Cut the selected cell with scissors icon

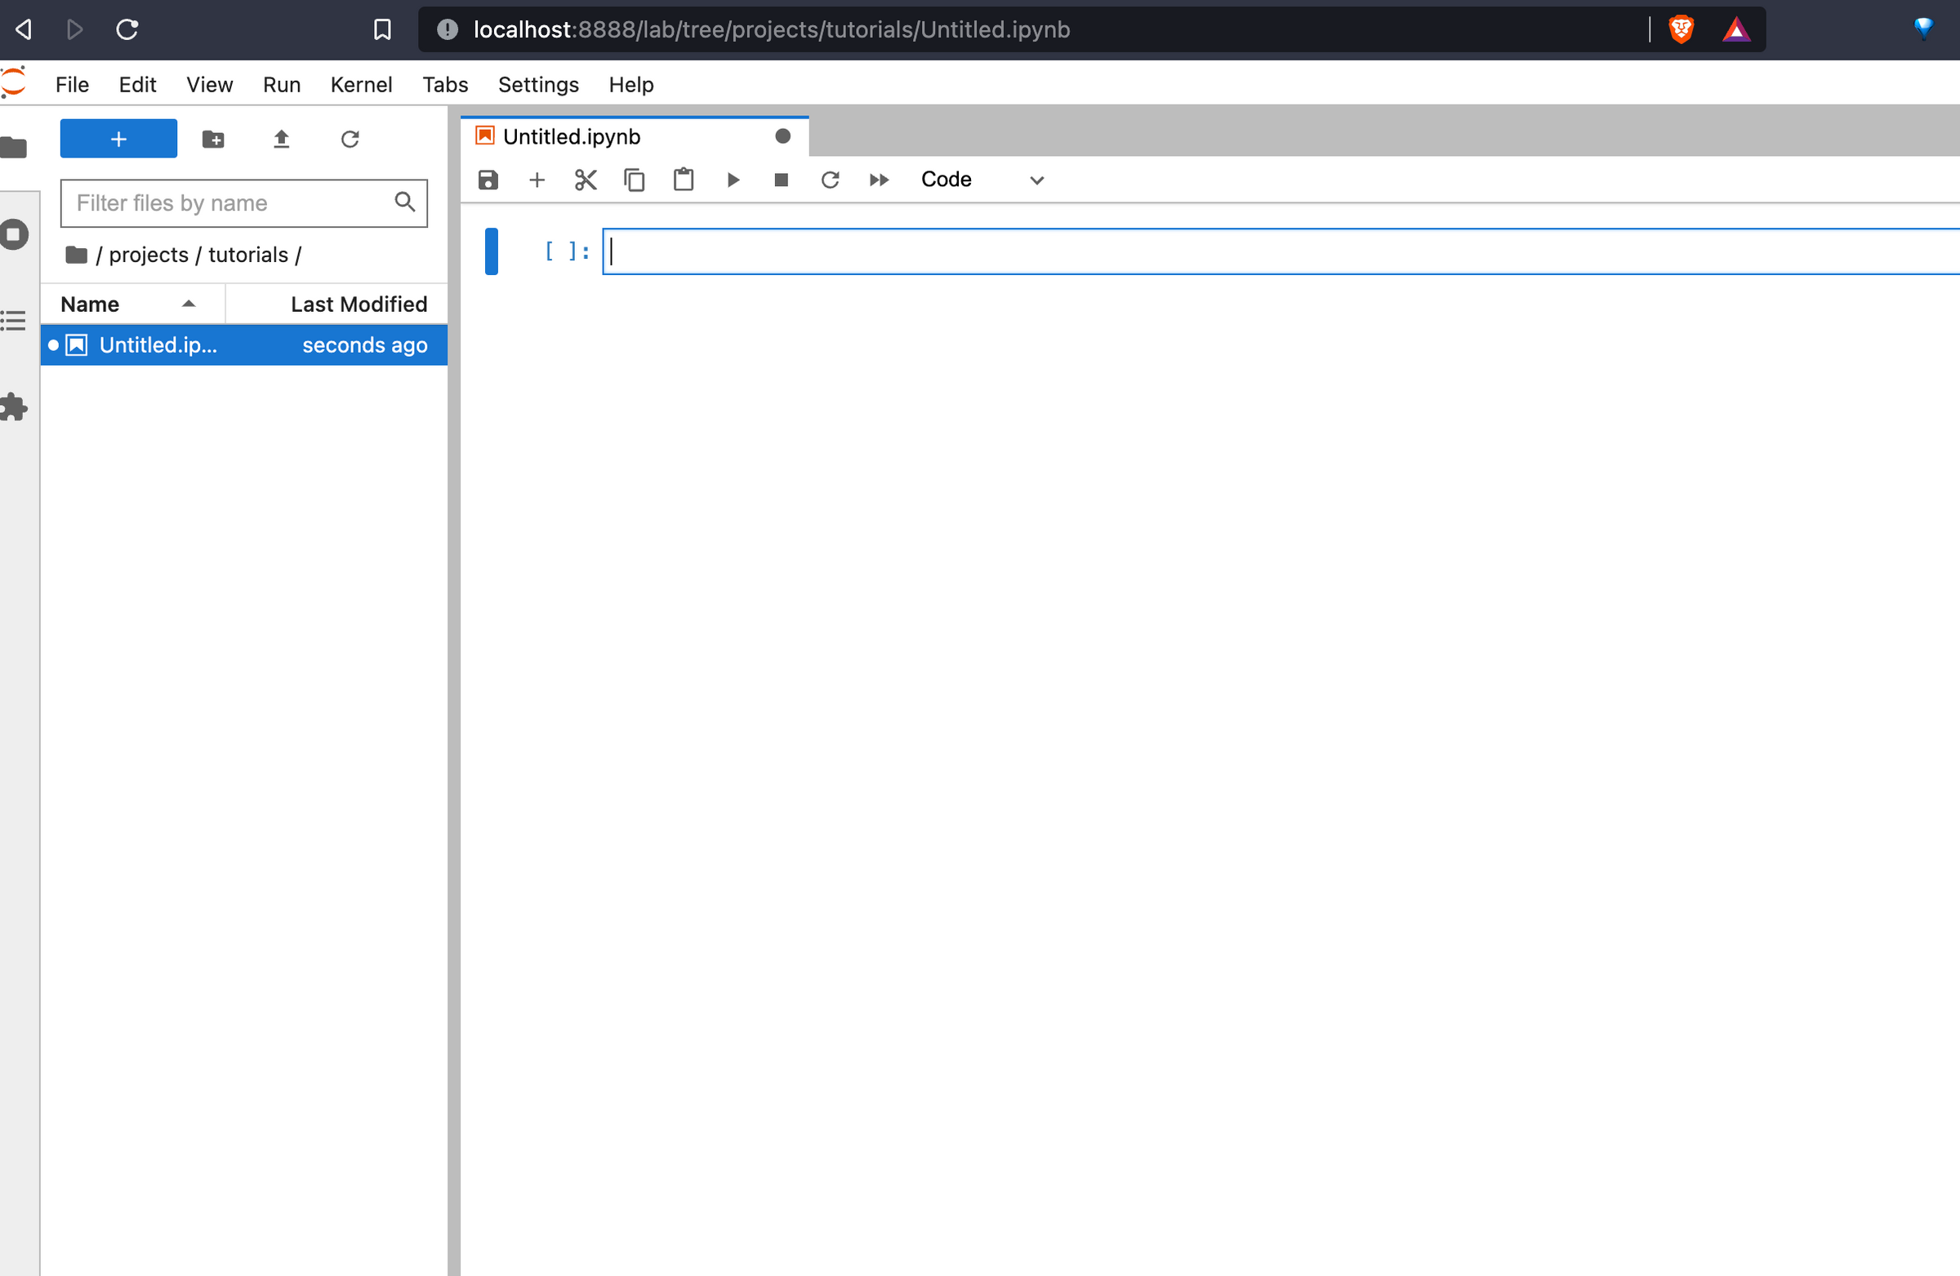coord(586,180)
